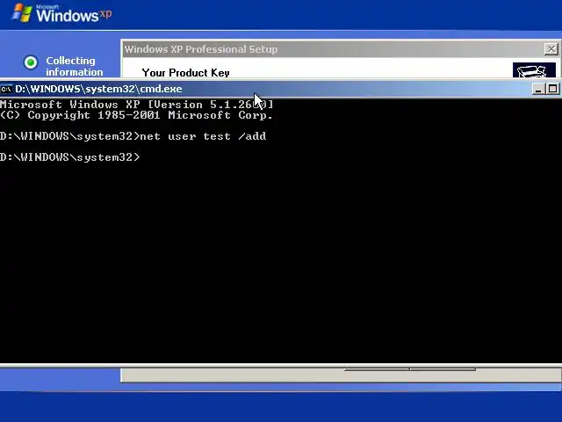Click the 'net user test /add' command line

[x=133, y=136]
